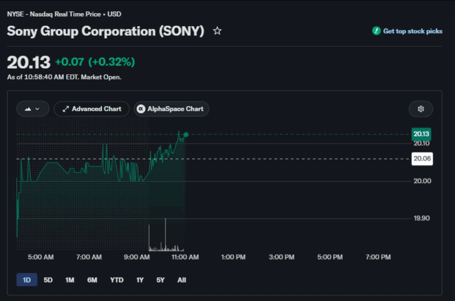Click the AlphaSpace logo icon
The width and height of the screenshot is (455, 301).
[x=141, y=109]
